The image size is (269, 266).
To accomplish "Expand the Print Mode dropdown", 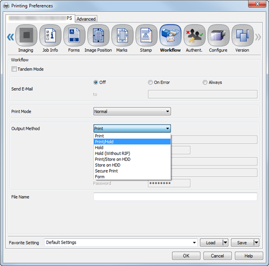I will point(132,111).
